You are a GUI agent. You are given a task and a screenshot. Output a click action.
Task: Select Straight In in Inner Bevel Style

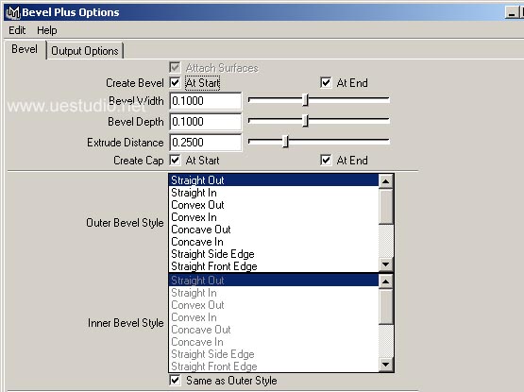point(274,293)
